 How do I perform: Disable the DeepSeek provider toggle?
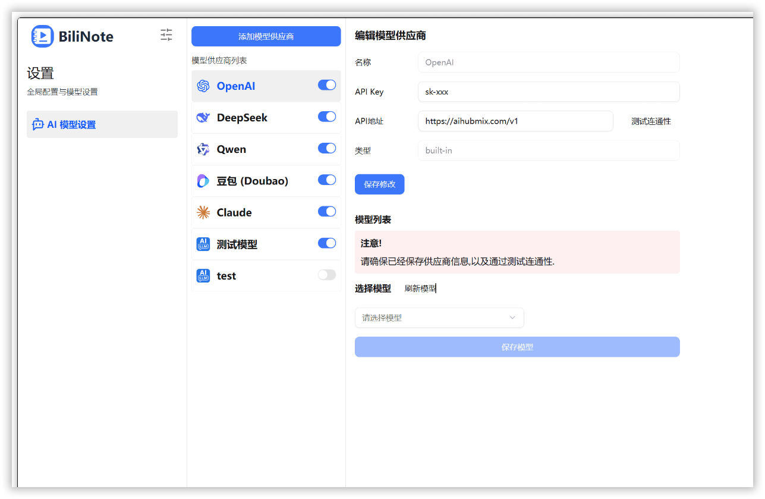(327, 117)
